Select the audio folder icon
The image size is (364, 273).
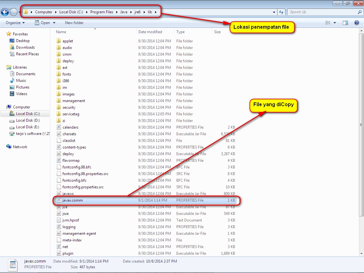point(58,48)
